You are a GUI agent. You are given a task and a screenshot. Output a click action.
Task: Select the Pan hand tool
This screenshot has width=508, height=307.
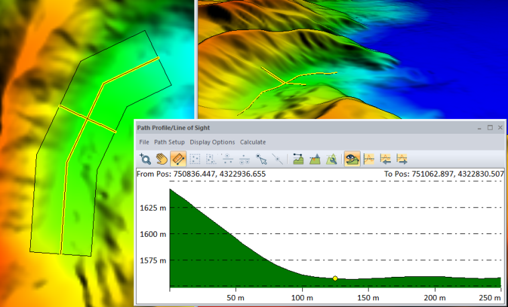[x=162, y=159]
